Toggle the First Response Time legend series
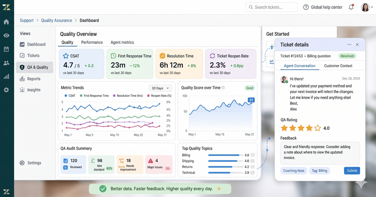 click(x=94, y=96)
